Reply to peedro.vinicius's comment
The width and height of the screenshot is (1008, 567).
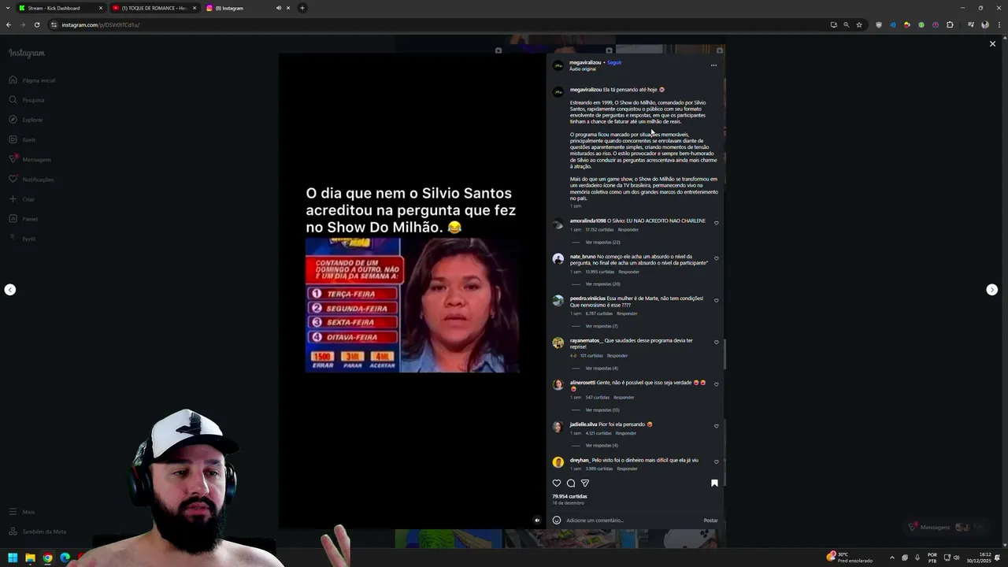click(627, 313)
